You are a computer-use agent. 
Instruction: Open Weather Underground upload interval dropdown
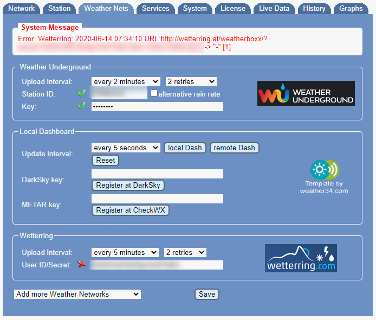(x=126, y=82)
